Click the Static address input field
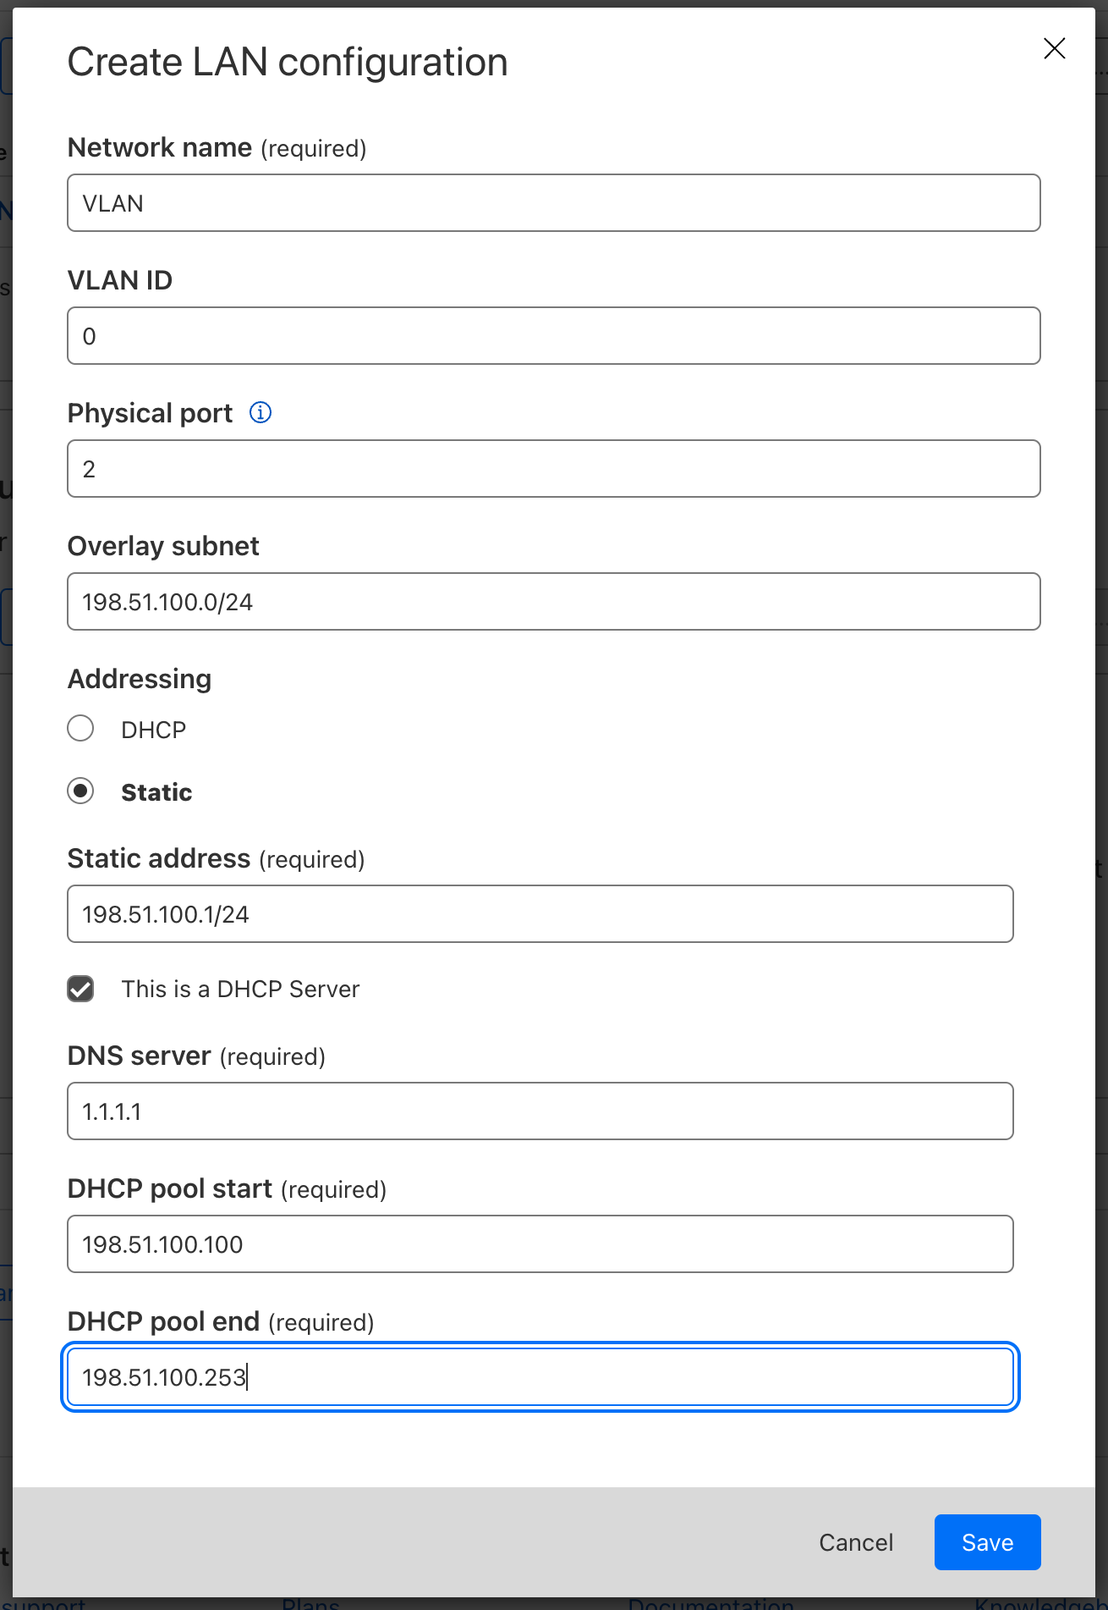This screenshot has width=1108, height=1610. click(540, 913)
